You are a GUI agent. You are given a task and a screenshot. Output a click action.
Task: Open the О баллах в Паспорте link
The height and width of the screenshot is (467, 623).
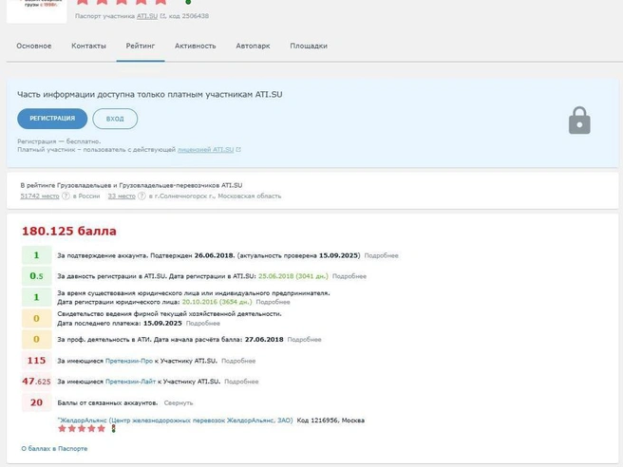pos(54,449)
